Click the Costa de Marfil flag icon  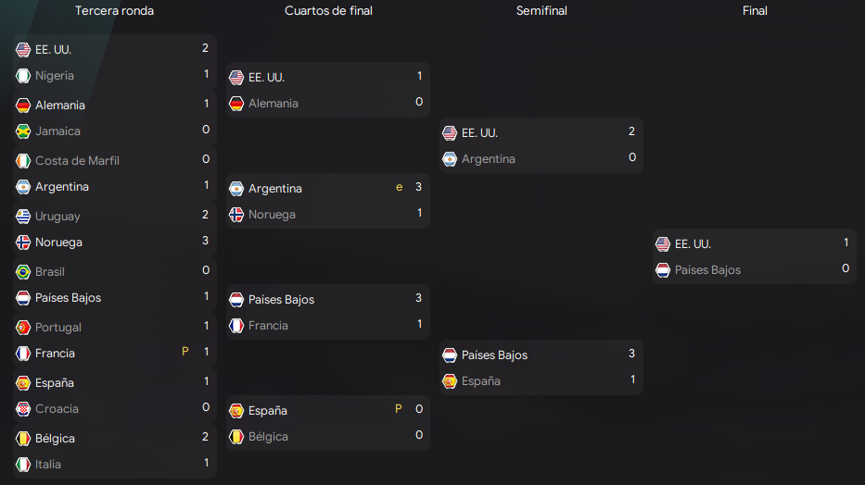point(23,161)
